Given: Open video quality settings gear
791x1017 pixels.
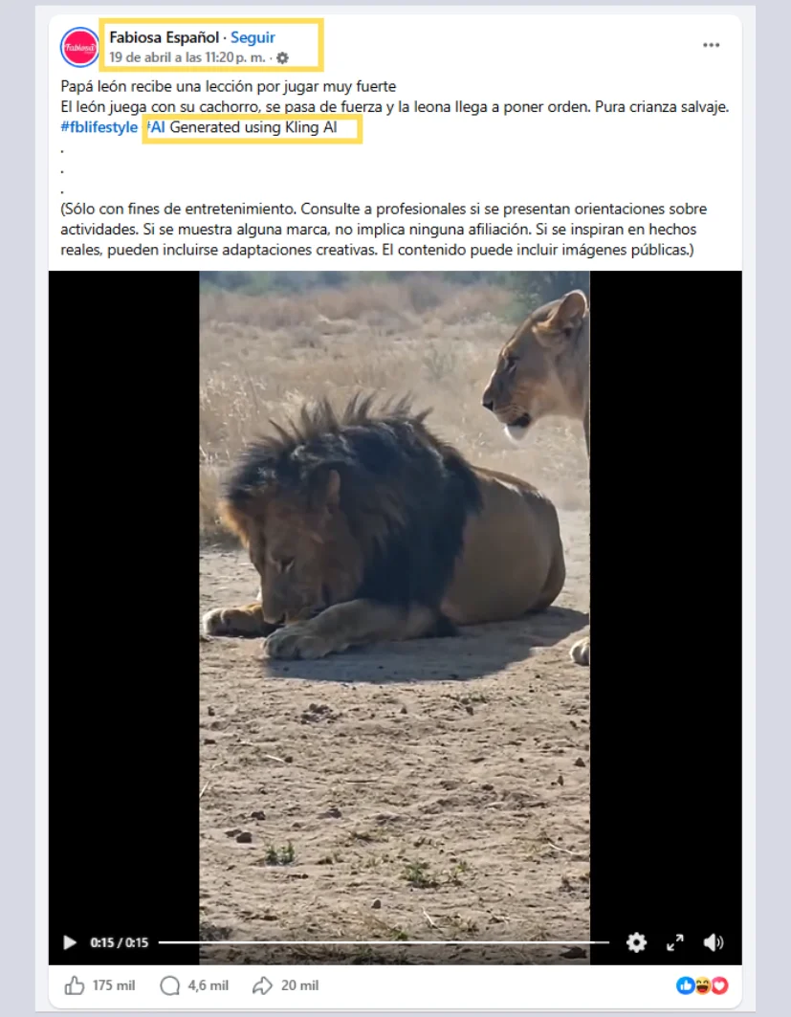Looking at the screenshot, I should coord(636,941).
